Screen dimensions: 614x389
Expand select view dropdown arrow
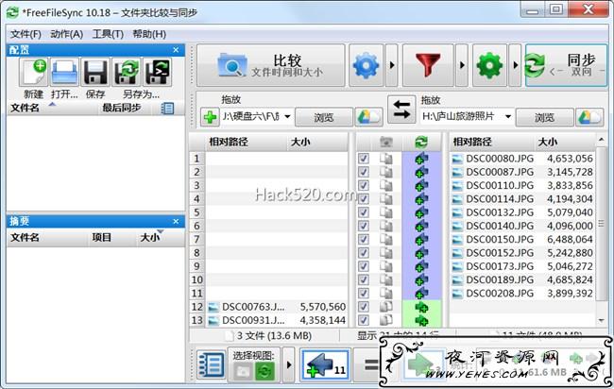click(x=289, y=364)
